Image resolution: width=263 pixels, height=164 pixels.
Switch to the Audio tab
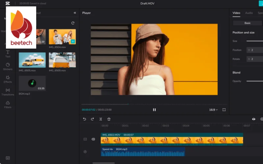click(x=249, y=13)
